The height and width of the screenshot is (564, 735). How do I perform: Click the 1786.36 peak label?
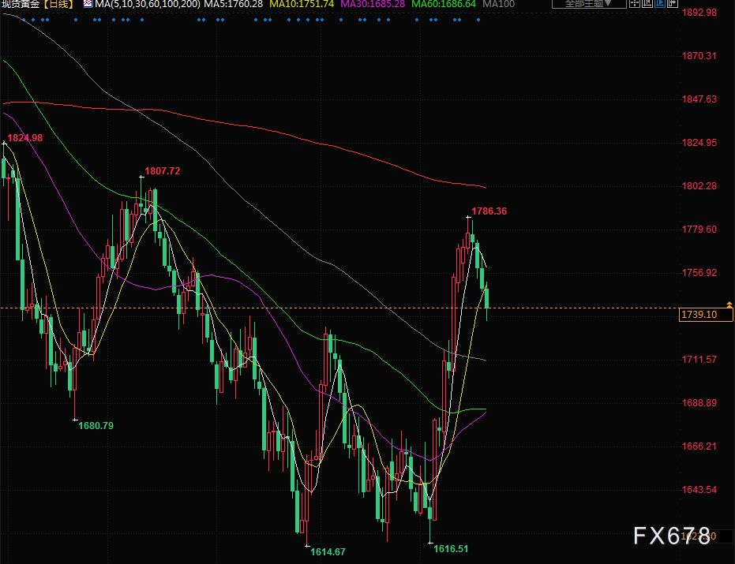coord(489,211)
